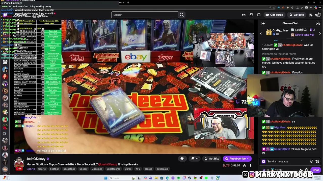Select the breaks tag

pos(148,169)
